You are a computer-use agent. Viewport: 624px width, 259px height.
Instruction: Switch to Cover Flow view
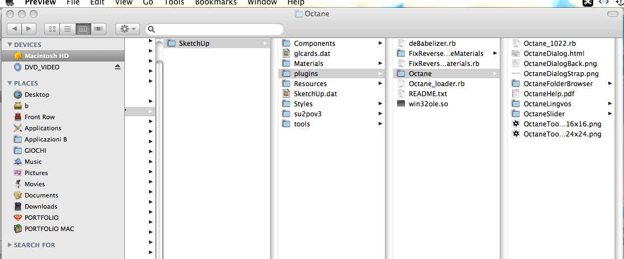(98, 29)
